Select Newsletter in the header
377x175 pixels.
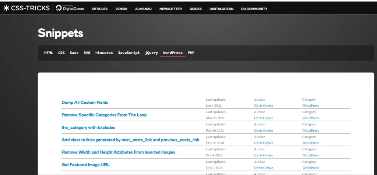tap(170, 9)
